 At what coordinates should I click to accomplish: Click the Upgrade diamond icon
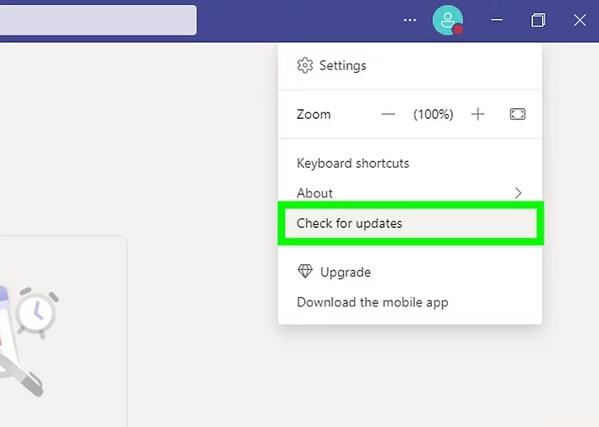[x=305, y=272]
